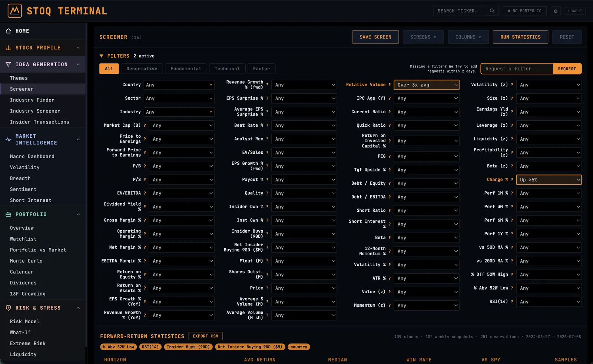593x364 pixels.
Task: Collapse the Portfolio sidebar section
Action: point(78,214)
